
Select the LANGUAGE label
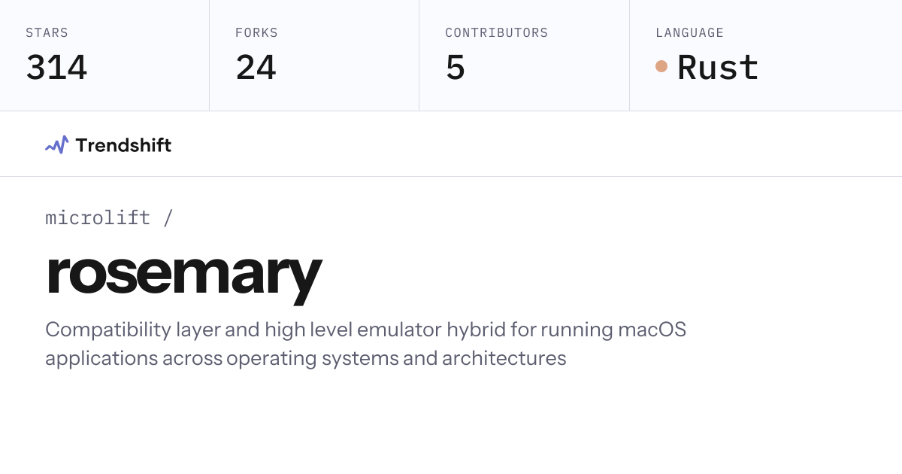pos(689,33)
